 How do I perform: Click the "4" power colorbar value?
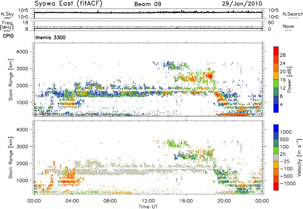(x=281, y=104)
